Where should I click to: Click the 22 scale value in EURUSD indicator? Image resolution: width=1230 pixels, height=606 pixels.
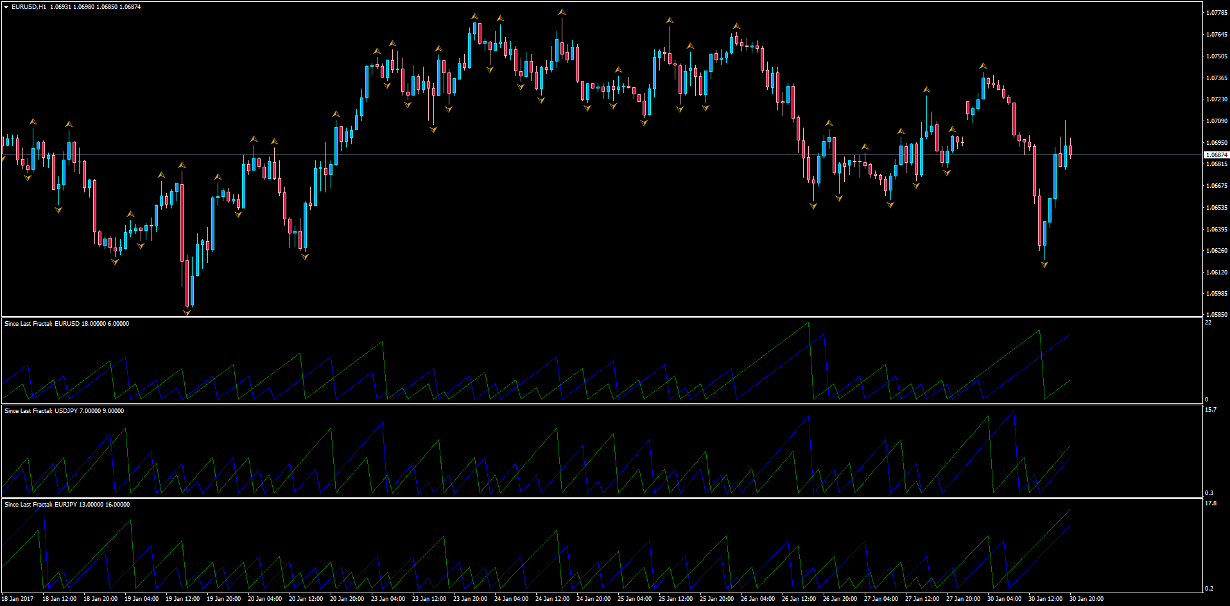pos(1208,323)
